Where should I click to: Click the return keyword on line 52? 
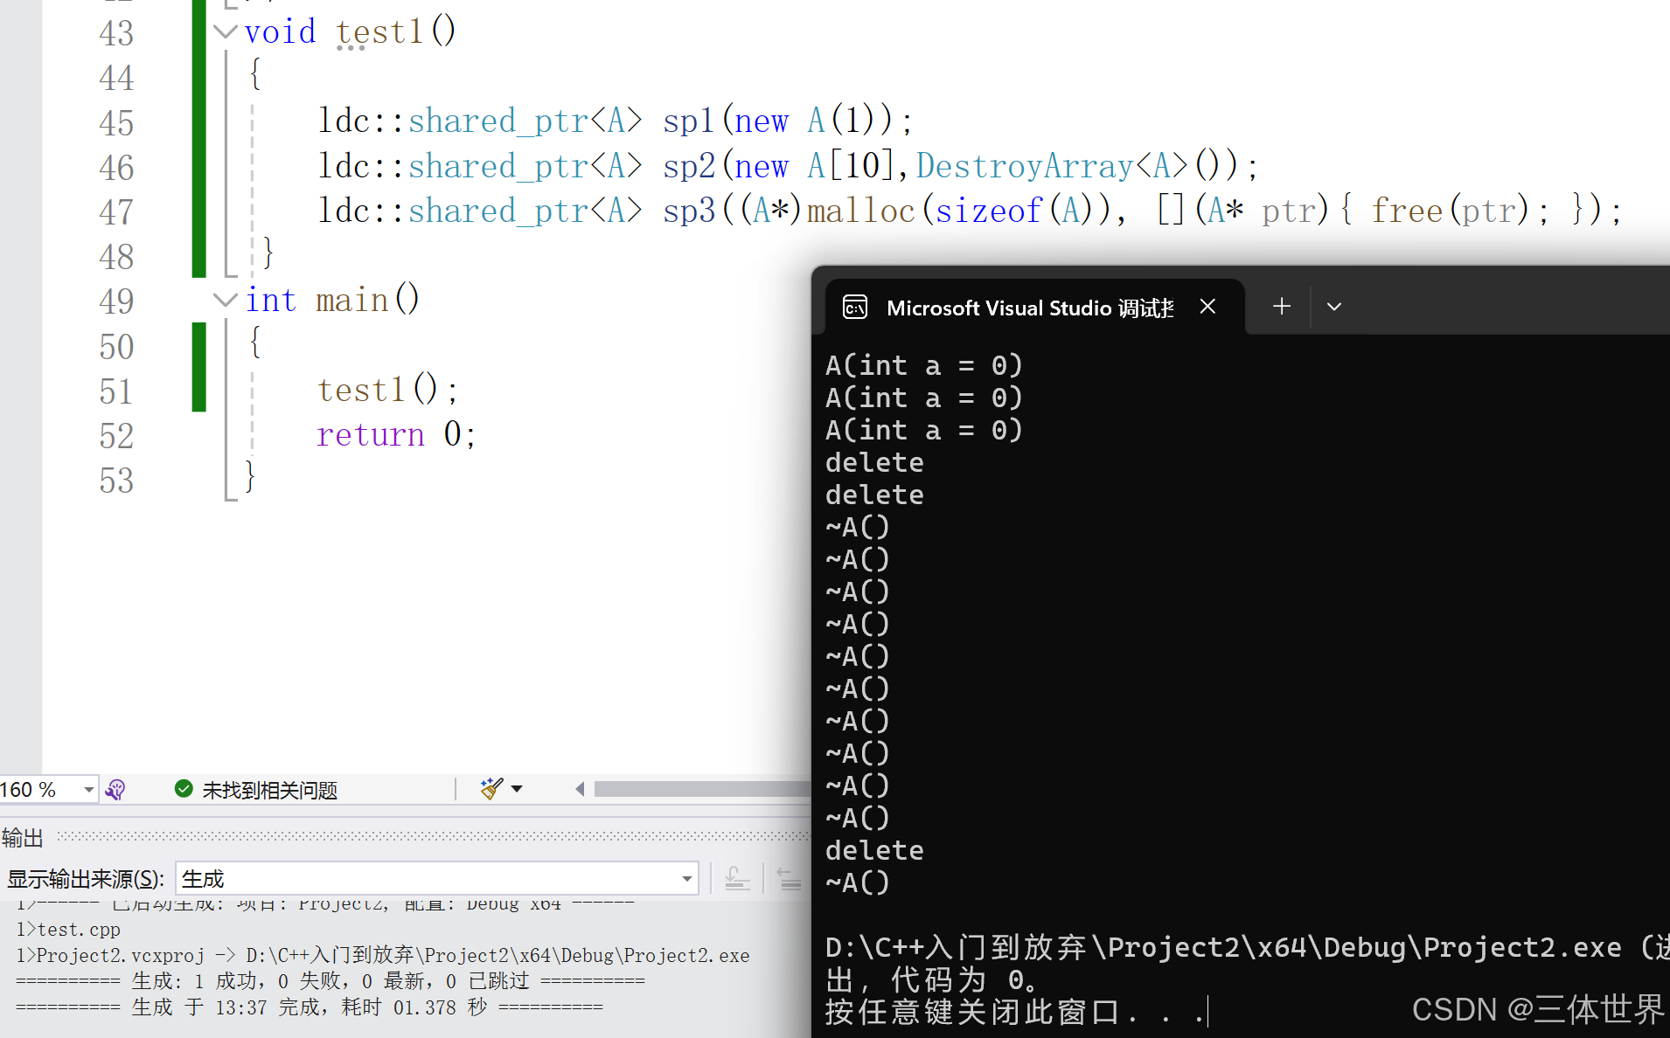click(x=371, y=434)
